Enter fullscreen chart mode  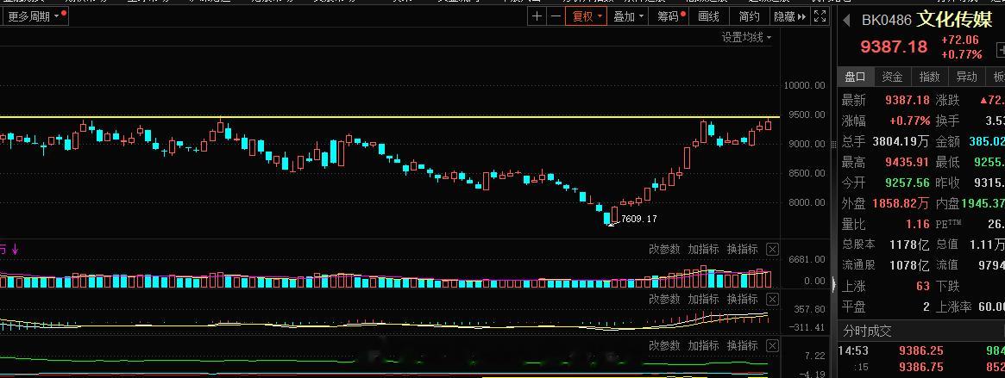820,16
